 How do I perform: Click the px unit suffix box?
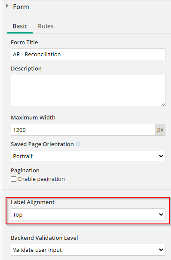(x=160, y=130)
